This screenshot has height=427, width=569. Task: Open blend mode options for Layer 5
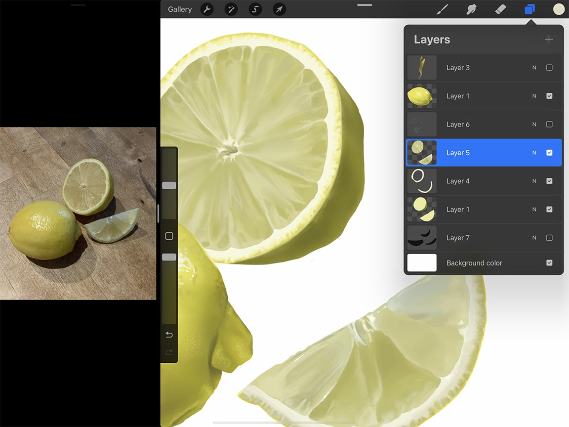(534, 152)
